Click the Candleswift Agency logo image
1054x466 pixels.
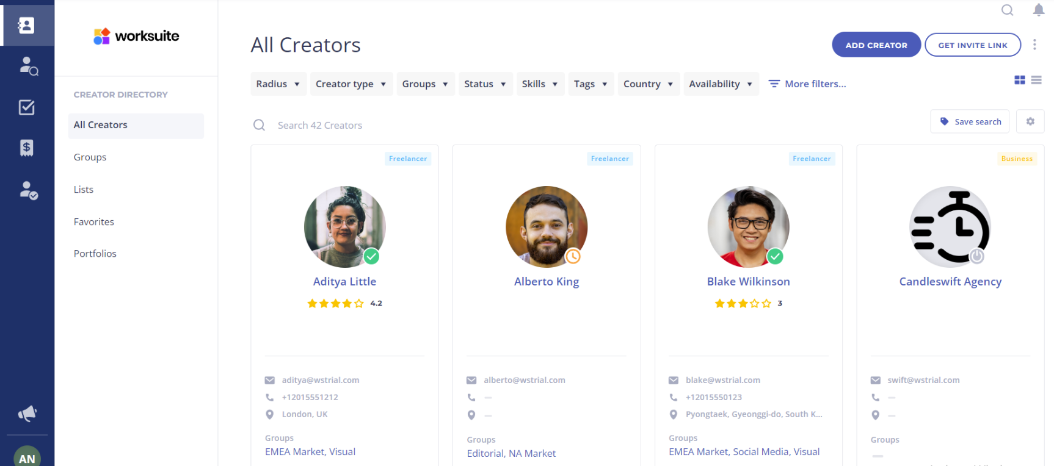[950, 227]
